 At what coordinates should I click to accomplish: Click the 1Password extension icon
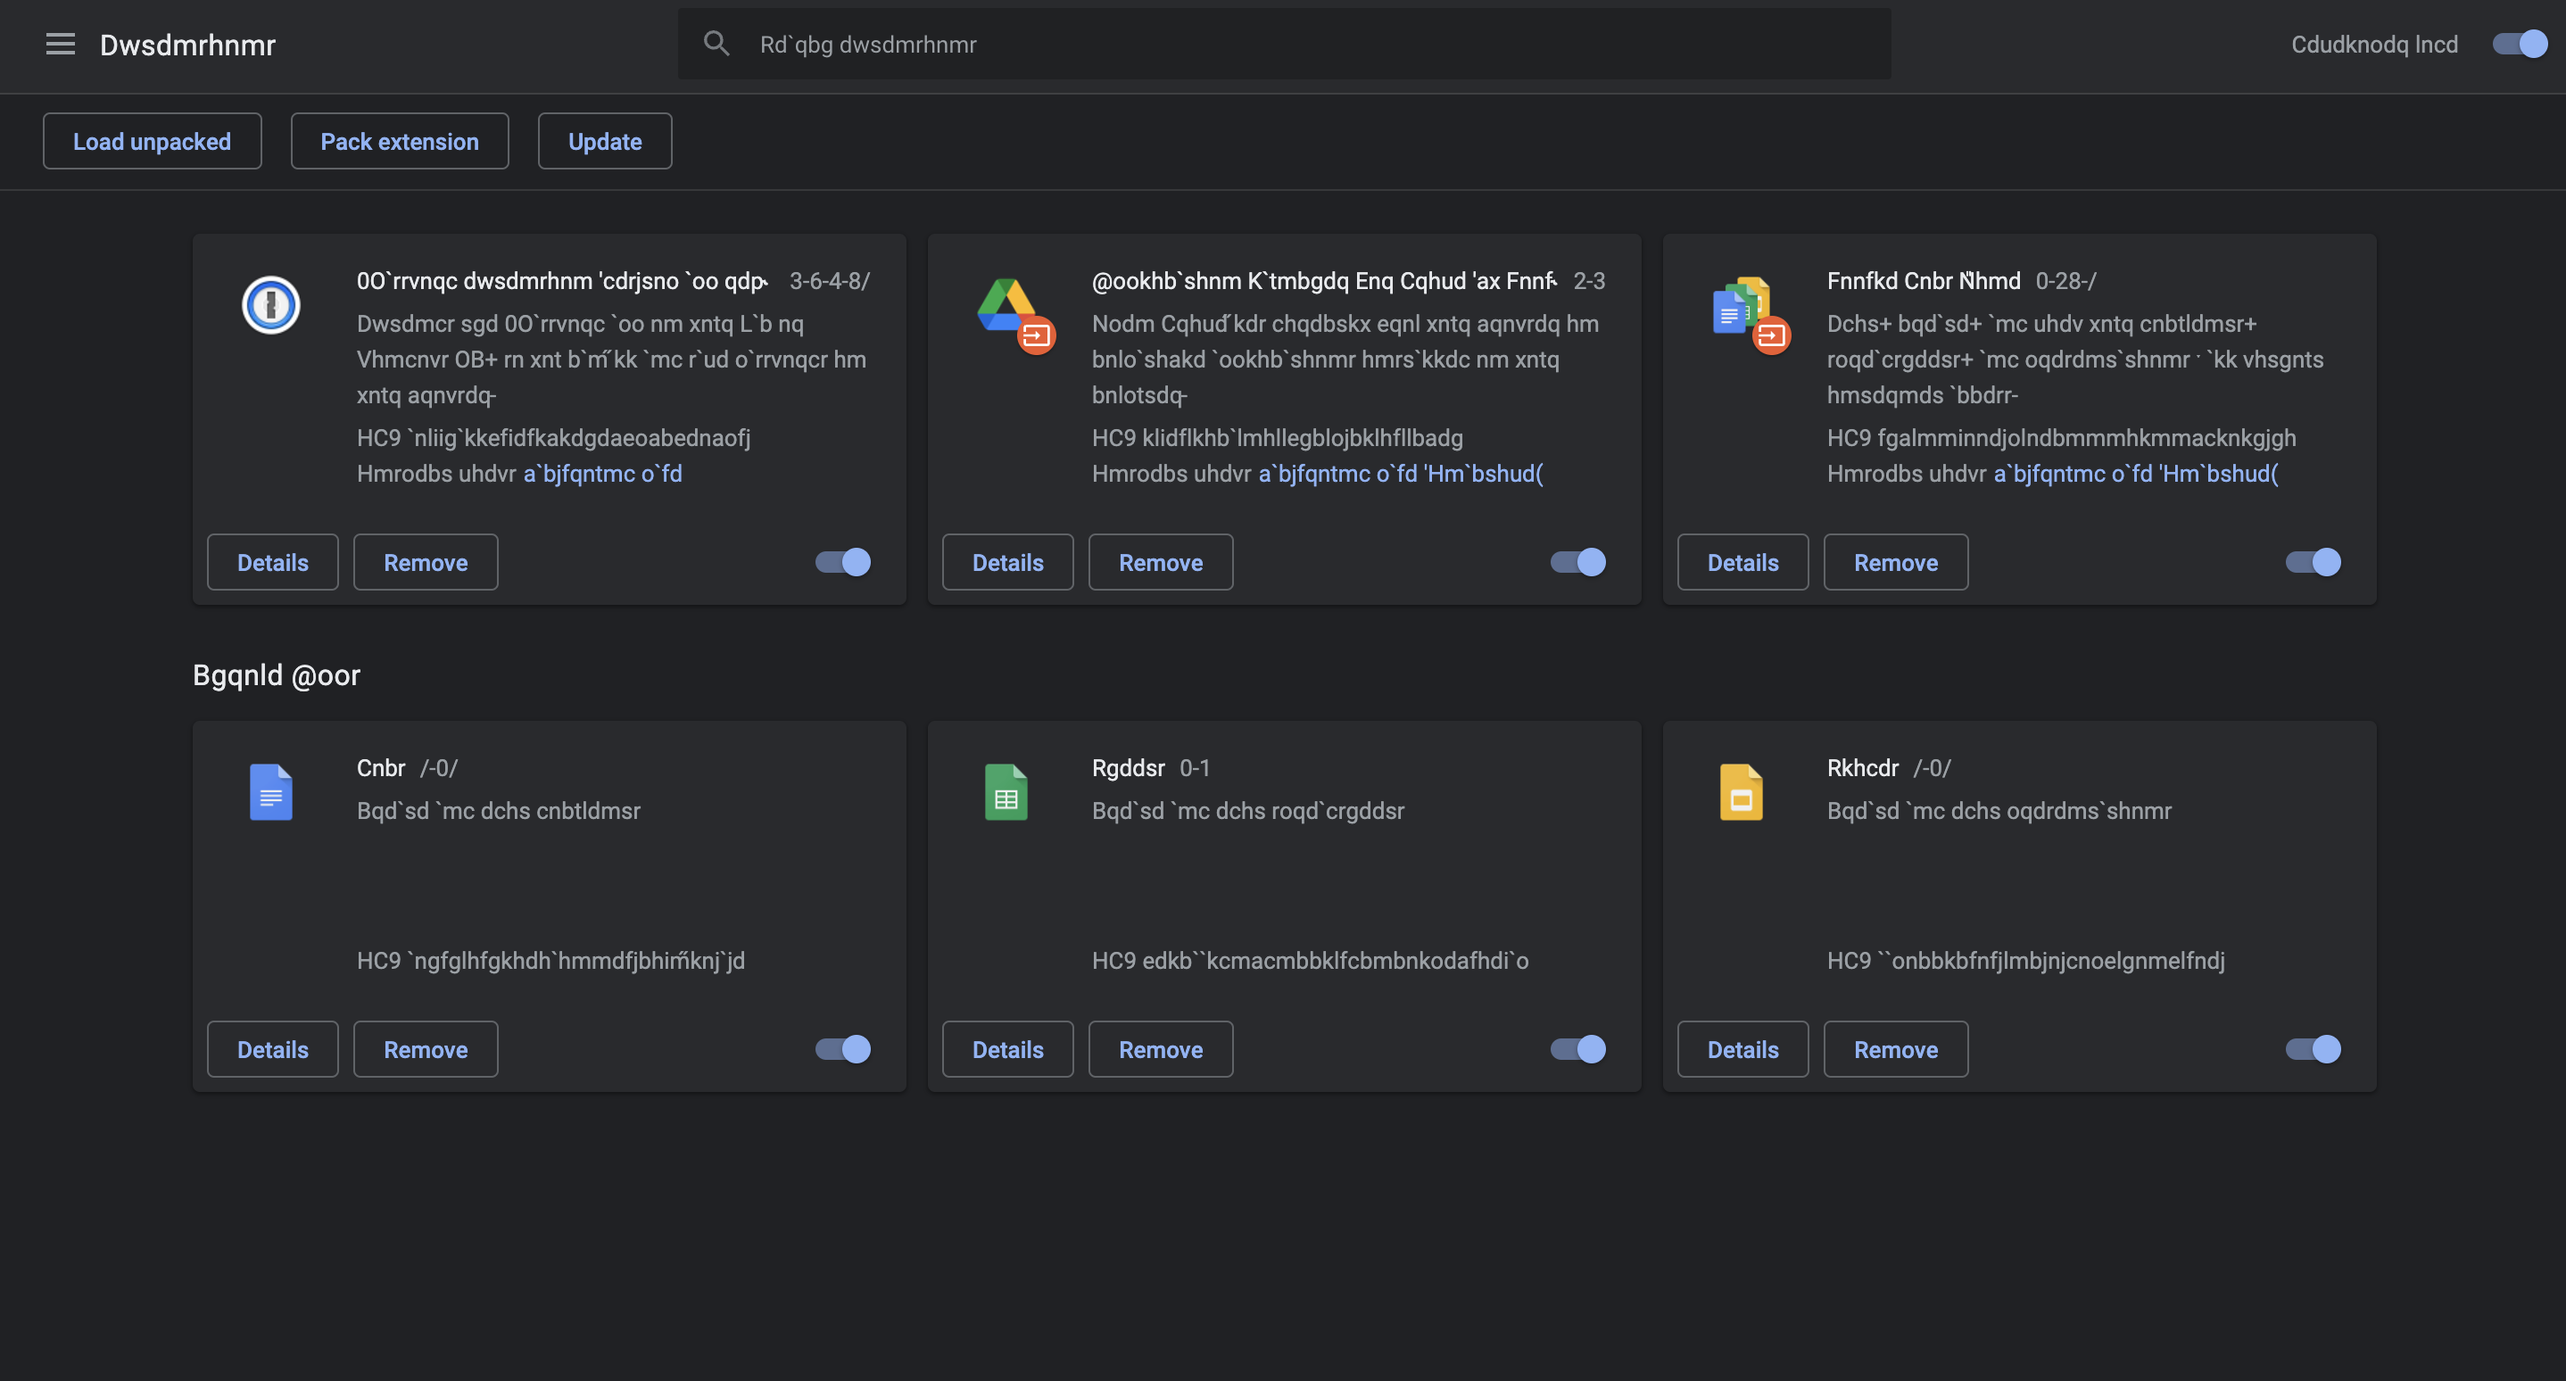click(x=270, y=304)
